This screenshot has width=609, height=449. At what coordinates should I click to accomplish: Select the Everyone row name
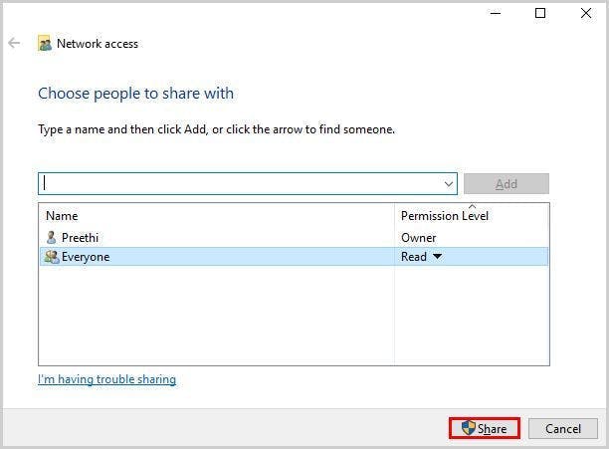tap(86, 257)
